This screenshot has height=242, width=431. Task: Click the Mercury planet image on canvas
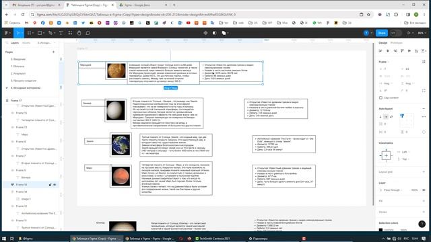pyautogui.click(x=117, y=71)
